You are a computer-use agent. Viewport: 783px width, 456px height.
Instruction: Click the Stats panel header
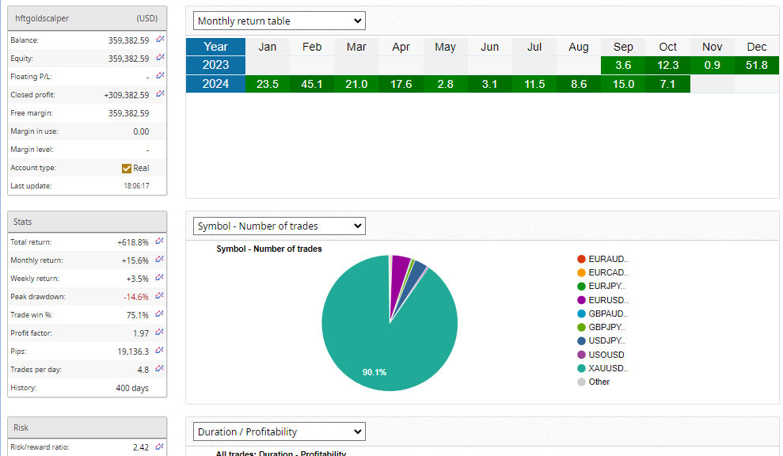pos(87,222)
